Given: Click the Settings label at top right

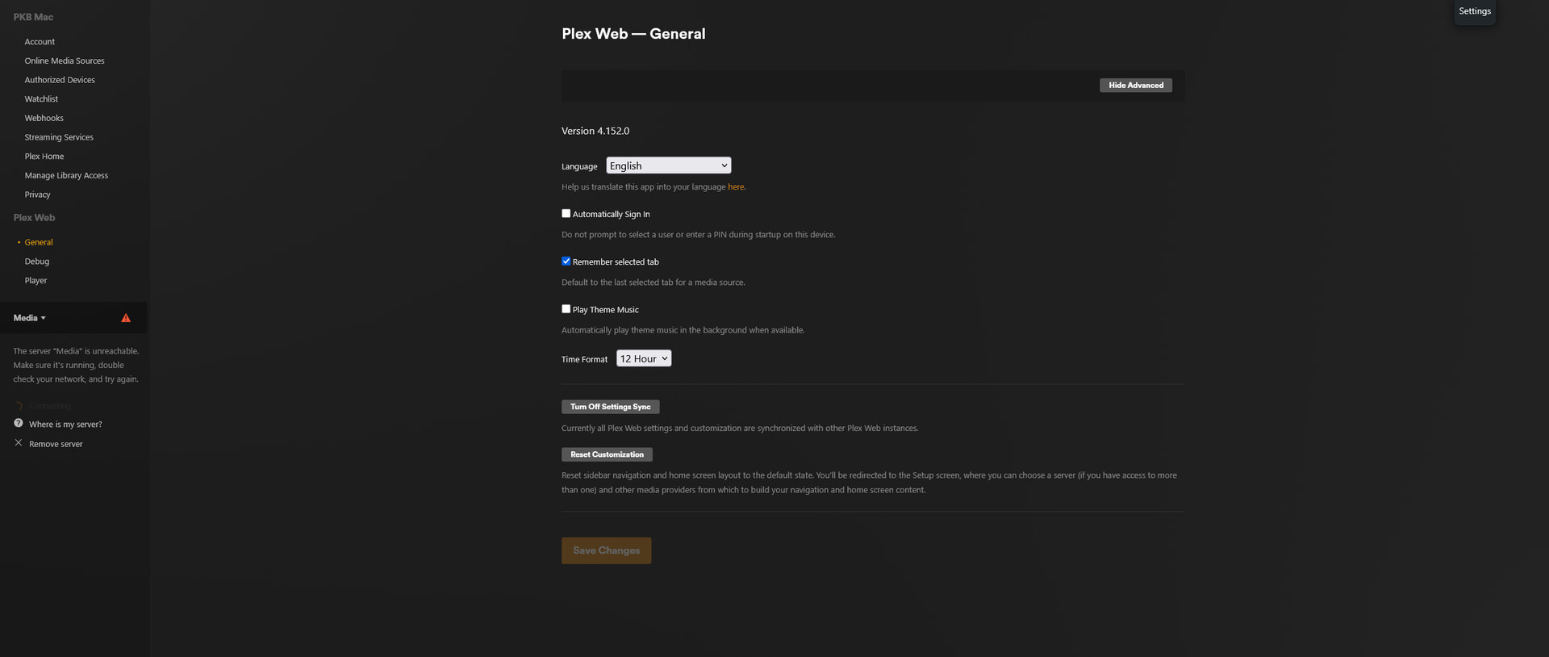Looking at the screenshot, I should (x=1475, y=11).
